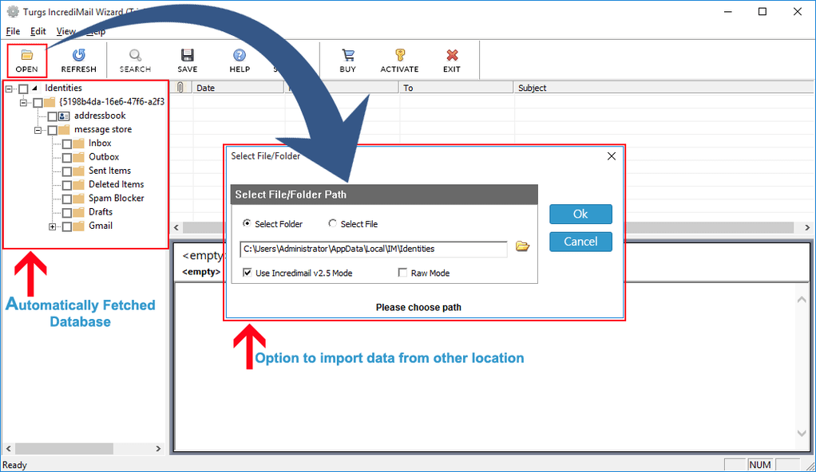The image size is (816, 472).
Task: Collapse the message store tree node
Action: (38, 130)
